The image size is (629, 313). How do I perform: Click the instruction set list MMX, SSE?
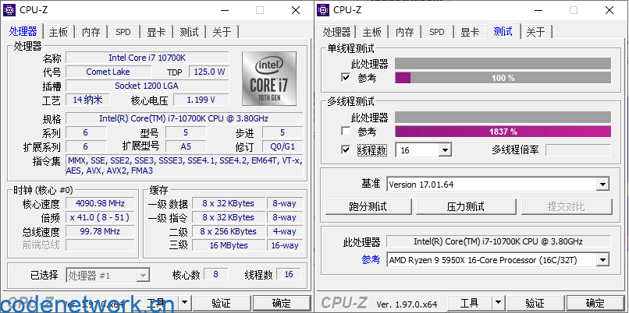pos(184,165)
